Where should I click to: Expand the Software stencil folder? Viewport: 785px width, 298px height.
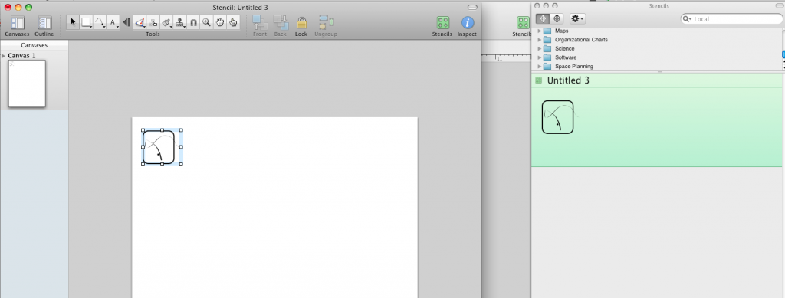pyautogui.click(x=540, y=57)
